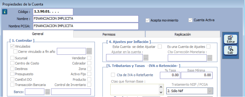Check the Centro de Costo option
The height and width of the screenshot is (97, 245).
click(x=12, y=63)
